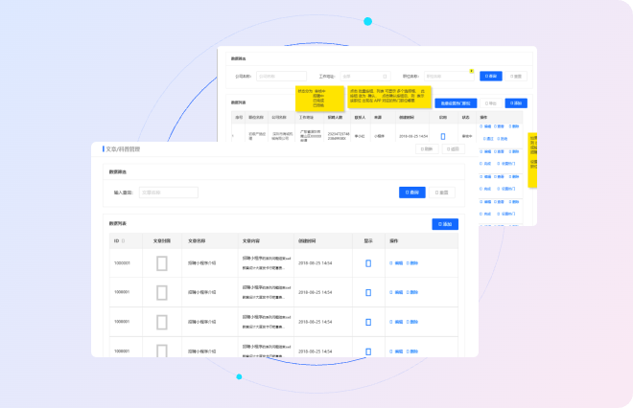Toggle the 显示 checkbox in second article row
The image size is (633, 408).
[x=368, y=292]
